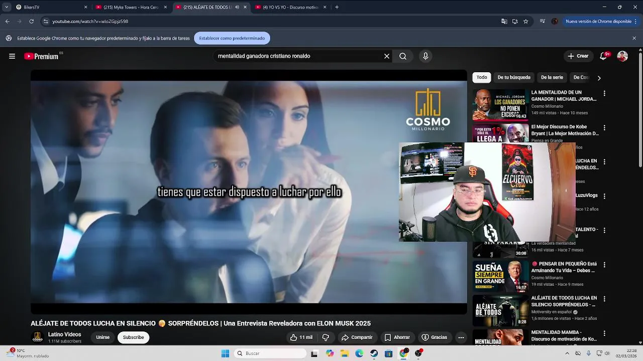
Task: Dislike the video
Action: [x=326, y=337]
